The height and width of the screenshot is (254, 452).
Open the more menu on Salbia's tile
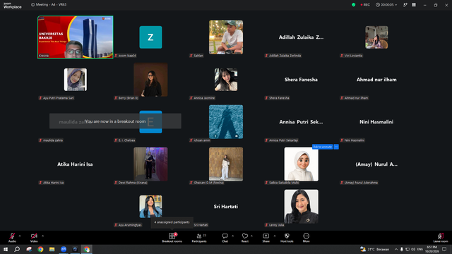[336, 147]
